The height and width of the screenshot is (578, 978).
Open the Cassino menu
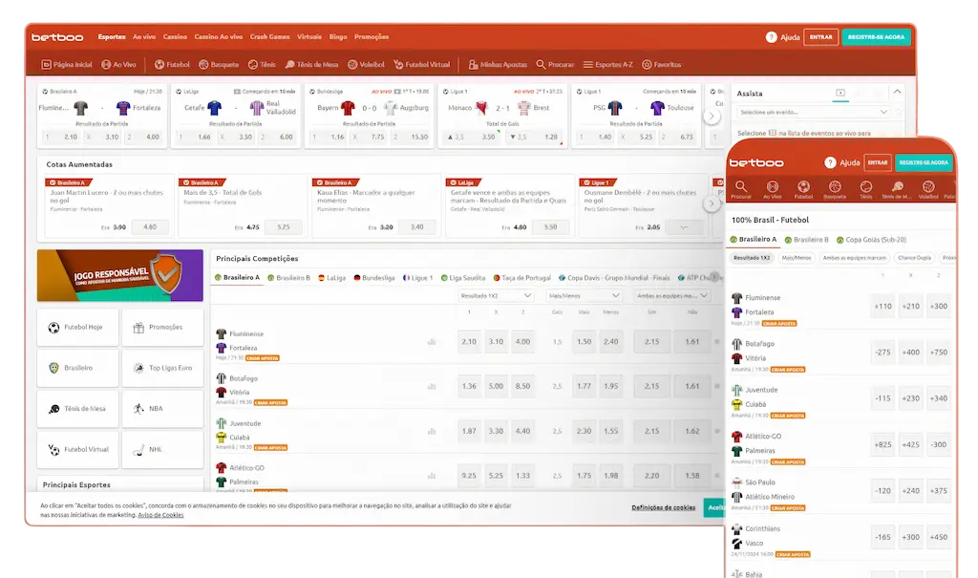[x=176, y=37]
